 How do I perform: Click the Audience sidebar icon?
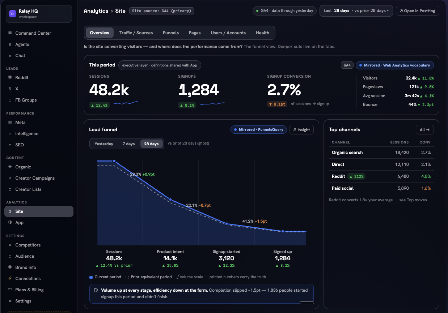(x=10, y=256)
